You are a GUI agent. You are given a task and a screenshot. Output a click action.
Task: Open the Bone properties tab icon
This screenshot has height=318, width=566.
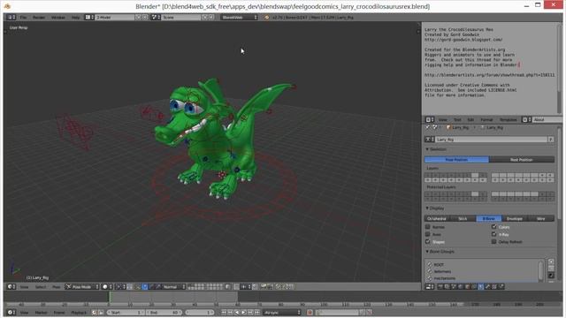click(487, 286)
